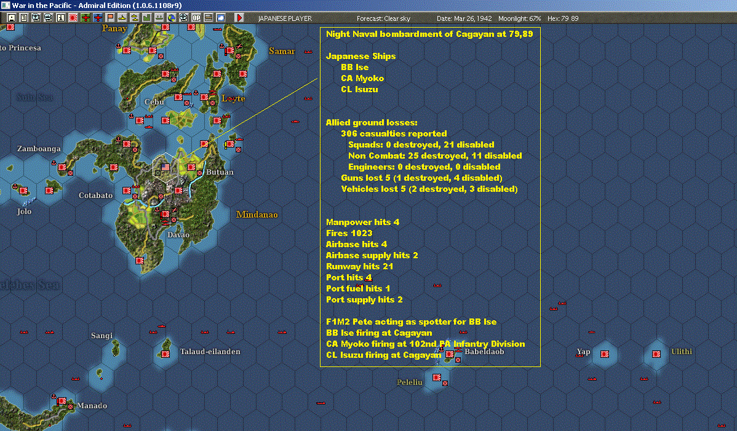Click the JAPANESE PLAYER status text
Screen dimensions: 737x431
[x=285, y=18]
